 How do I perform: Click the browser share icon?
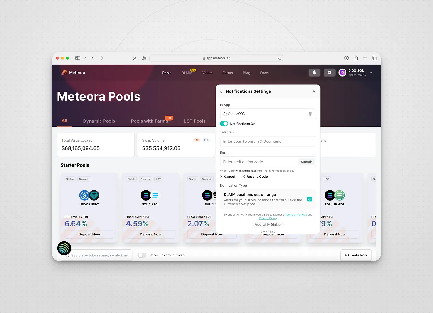356,58
